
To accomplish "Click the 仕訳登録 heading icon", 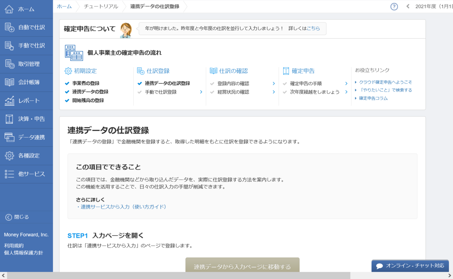I will click(141, 71).
